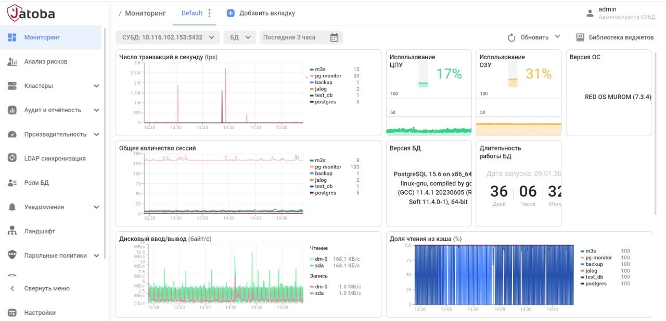Image resolution: width=666 pixels, height=321 pixels.
Task: Open Роли БД in the sidebar
Action: (x=50, y=183)
